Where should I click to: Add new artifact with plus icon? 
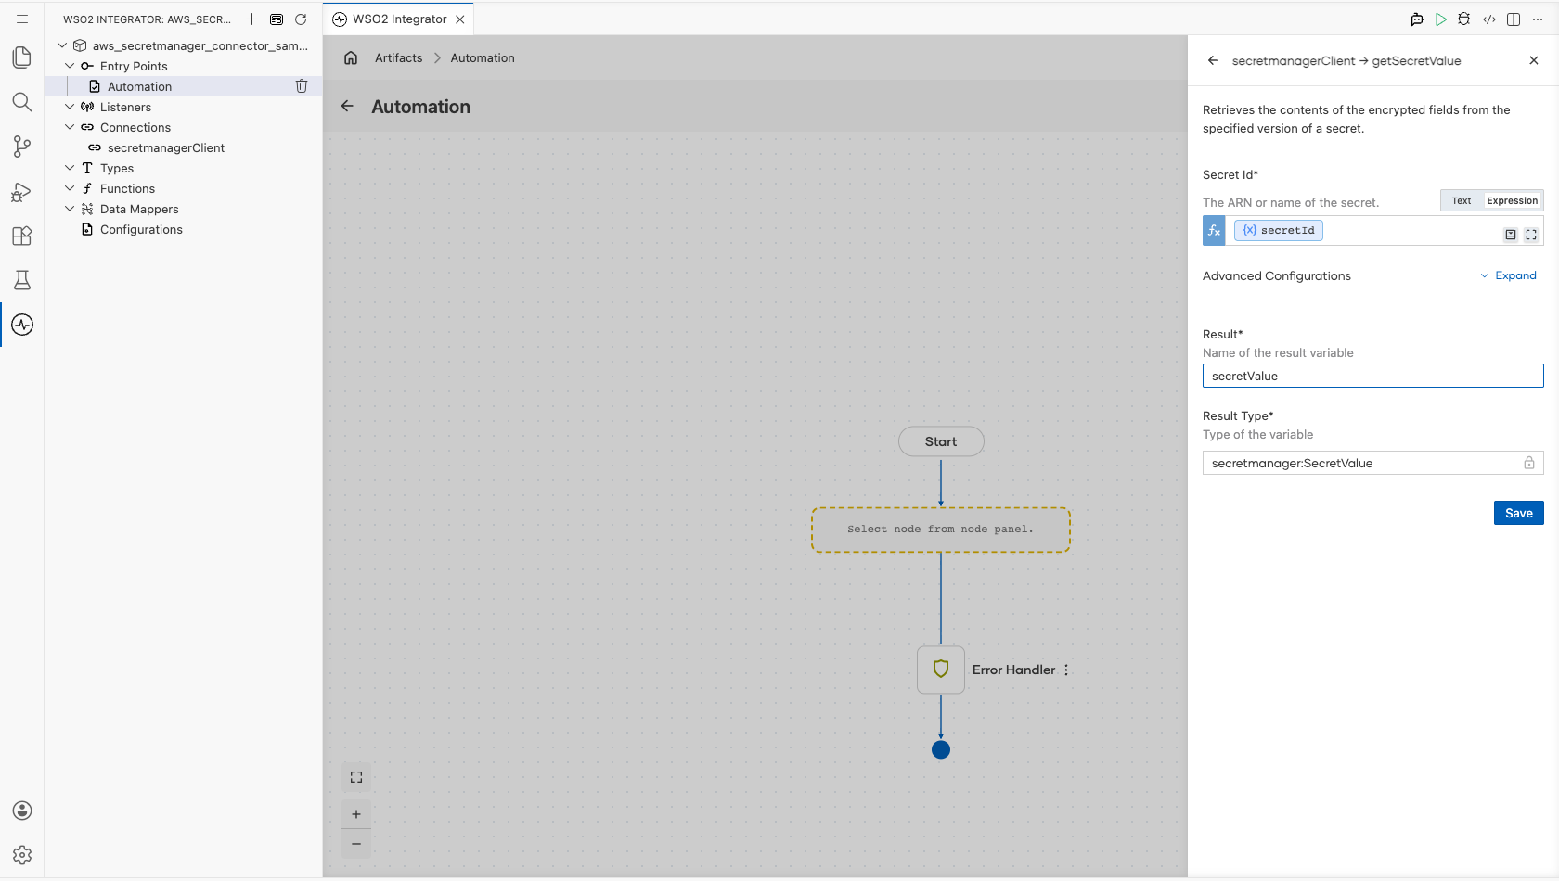[x=251, y=19]
